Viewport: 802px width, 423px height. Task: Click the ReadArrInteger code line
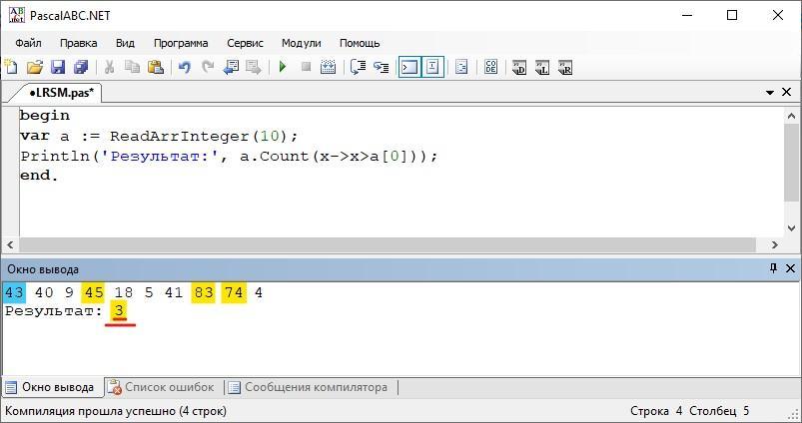159,136
